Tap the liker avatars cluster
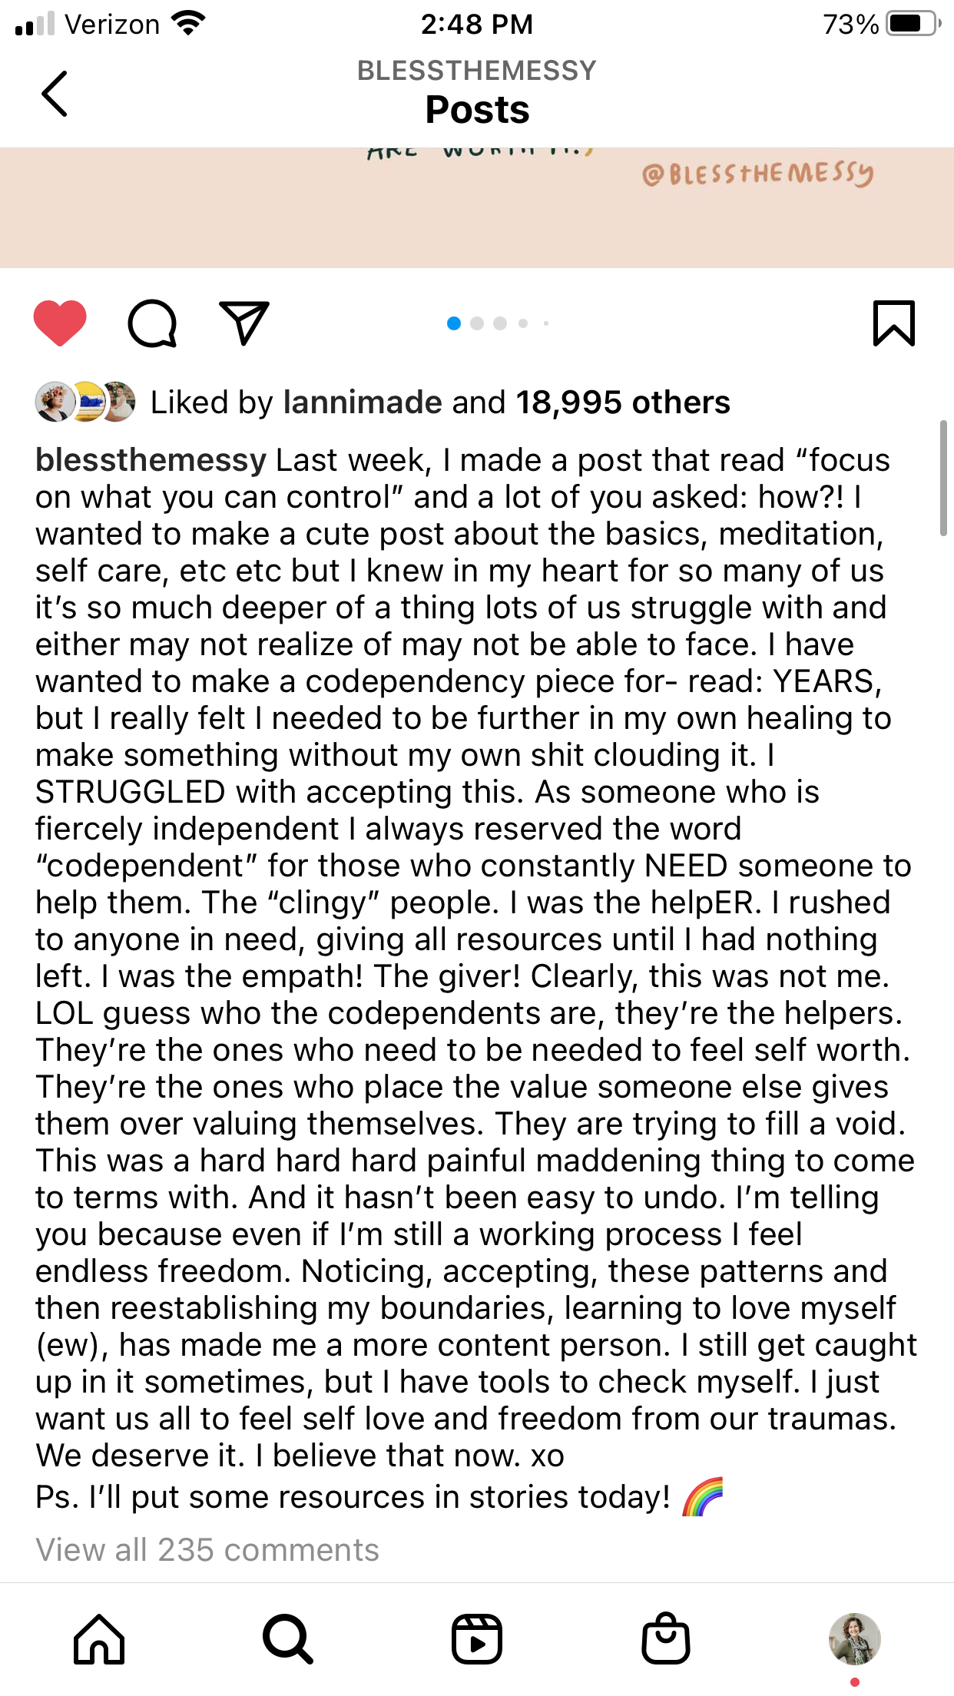Screen dimensions: 954x1696 coord(85,402)
